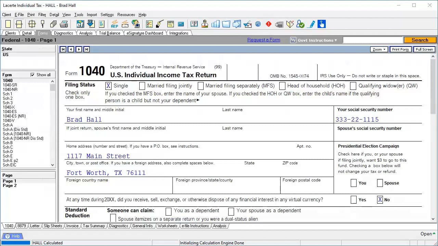This screenshot has height=246, width=438.
Task: Switch to the Diagnostics tab at top
Action: coord(63,33)
